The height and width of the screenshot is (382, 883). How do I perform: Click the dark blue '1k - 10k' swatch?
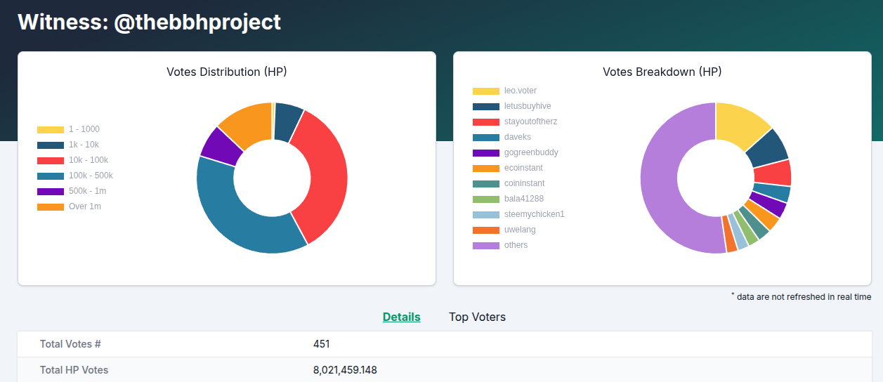click(51, 145)
